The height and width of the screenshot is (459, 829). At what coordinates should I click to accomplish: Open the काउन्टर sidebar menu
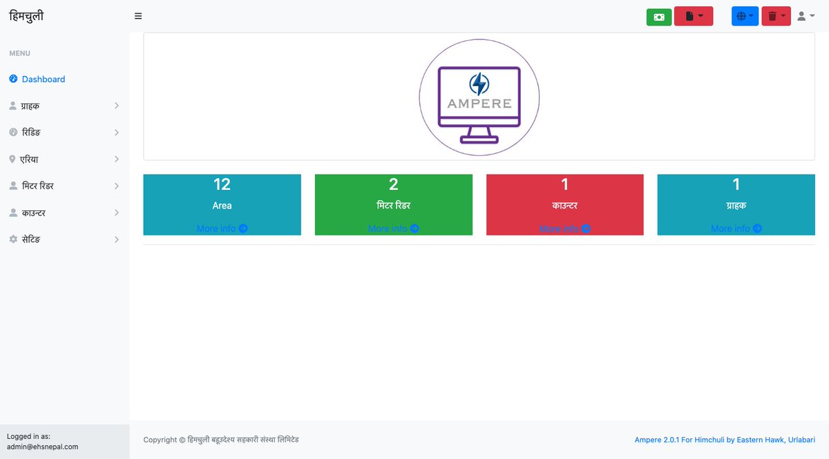coord(64,213)
